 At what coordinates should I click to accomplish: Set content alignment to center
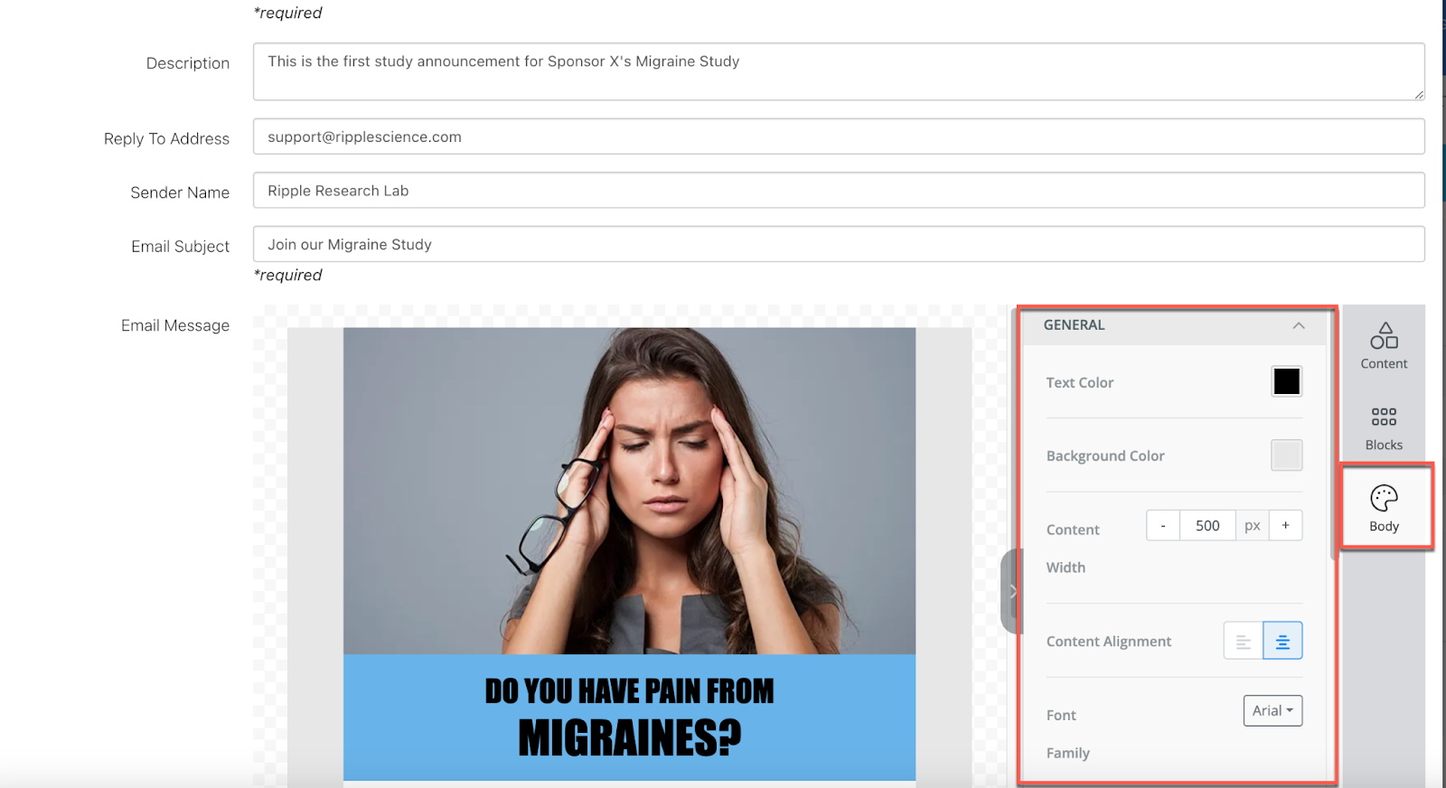click(x=1282, y=641)
